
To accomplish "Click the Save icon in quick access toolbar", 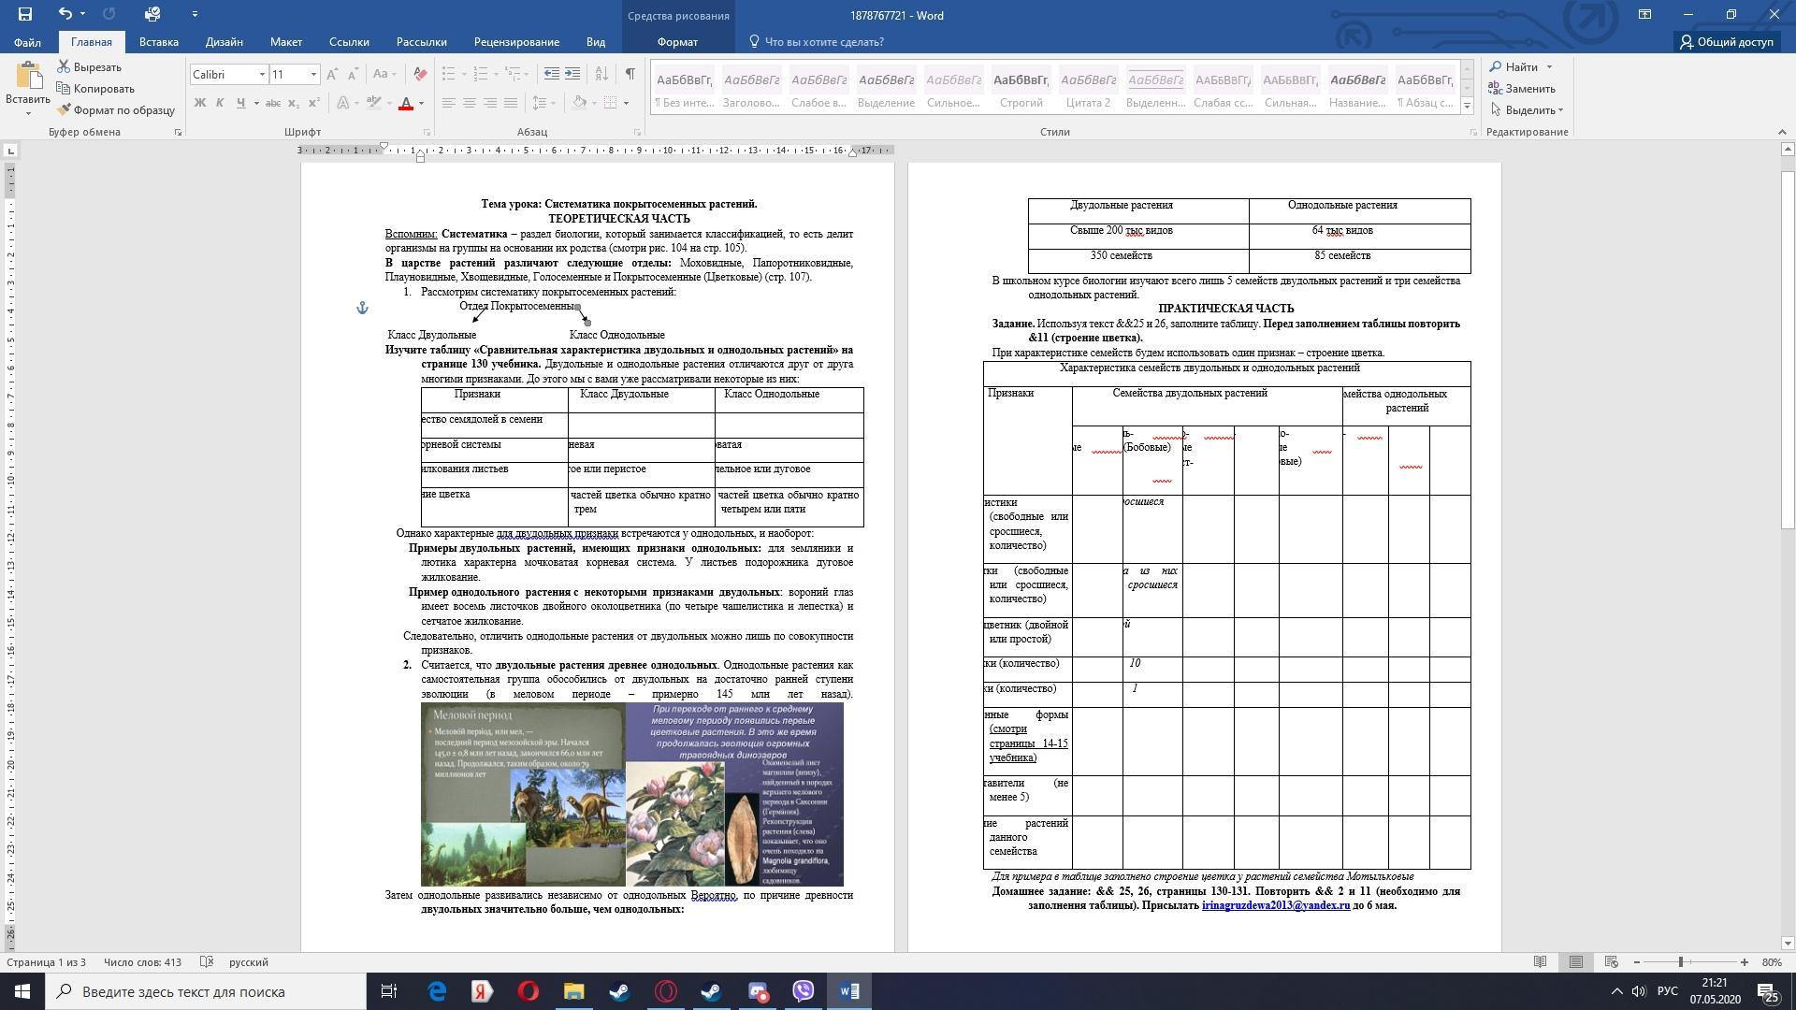I will [x=25, y=14].
